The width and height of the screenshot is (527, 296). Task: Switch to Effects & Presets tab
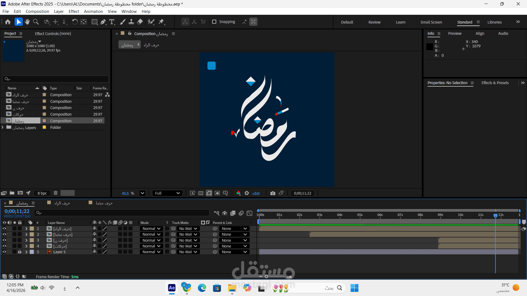point(495,83)
